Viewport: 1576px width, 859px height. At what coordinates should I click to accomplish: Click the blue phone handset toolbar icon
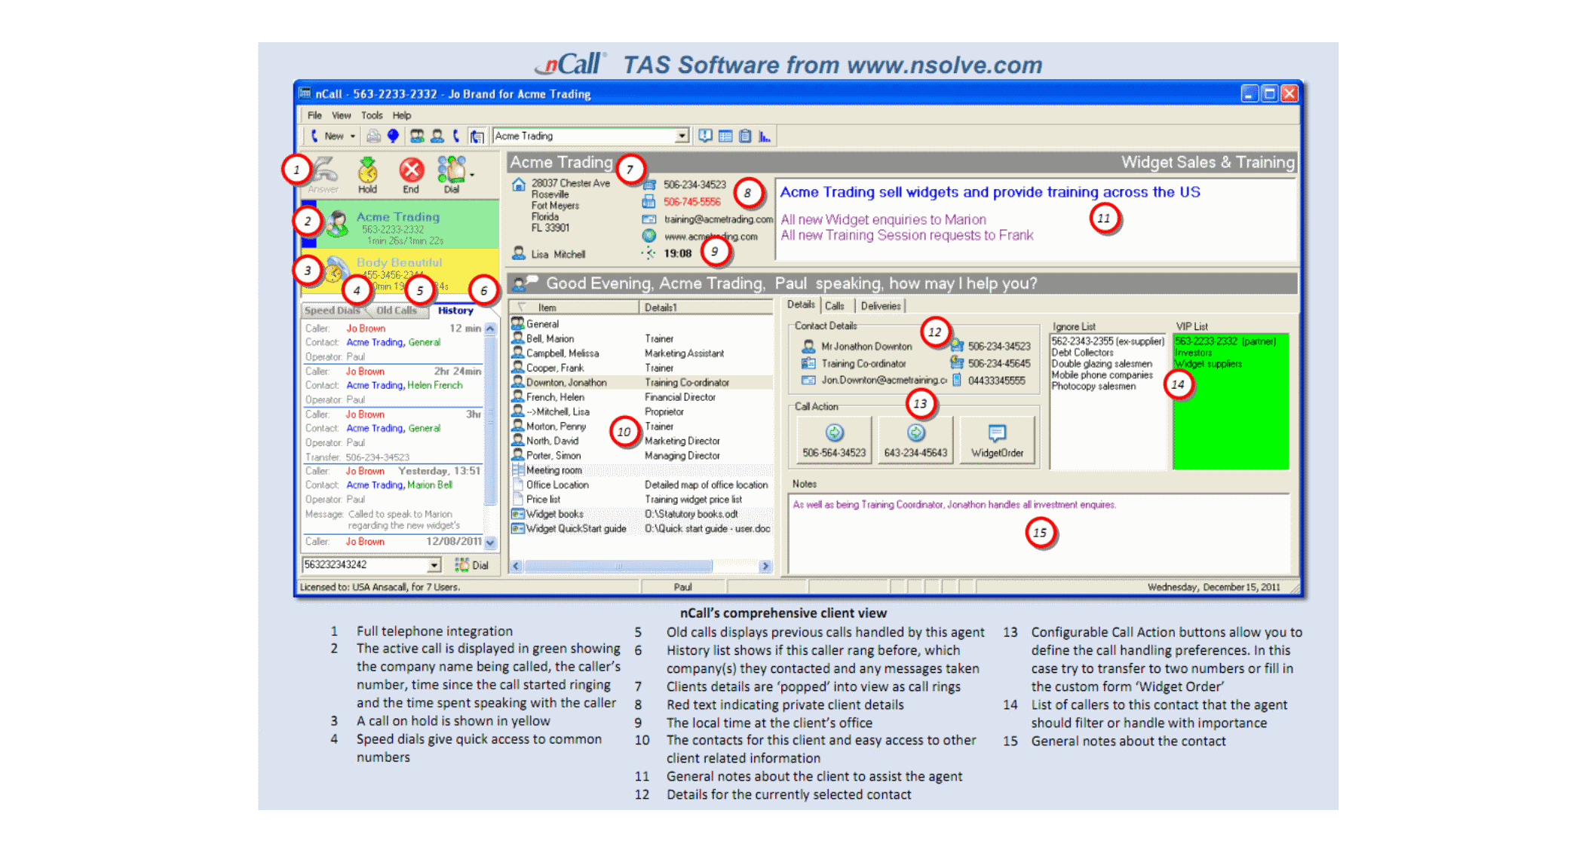pos(456,136)
